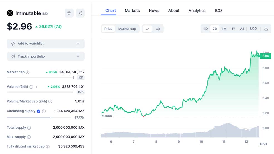Viewport: 274px width, 154px height.
Task: Switch to candlestick chart icon
Action: (x=158, y=29)
